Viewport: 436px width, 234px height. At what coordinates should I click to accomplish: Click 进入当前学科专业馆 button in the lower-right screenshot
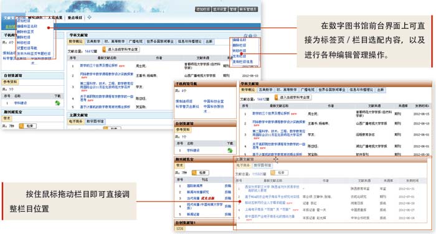[x=293, y=97]
